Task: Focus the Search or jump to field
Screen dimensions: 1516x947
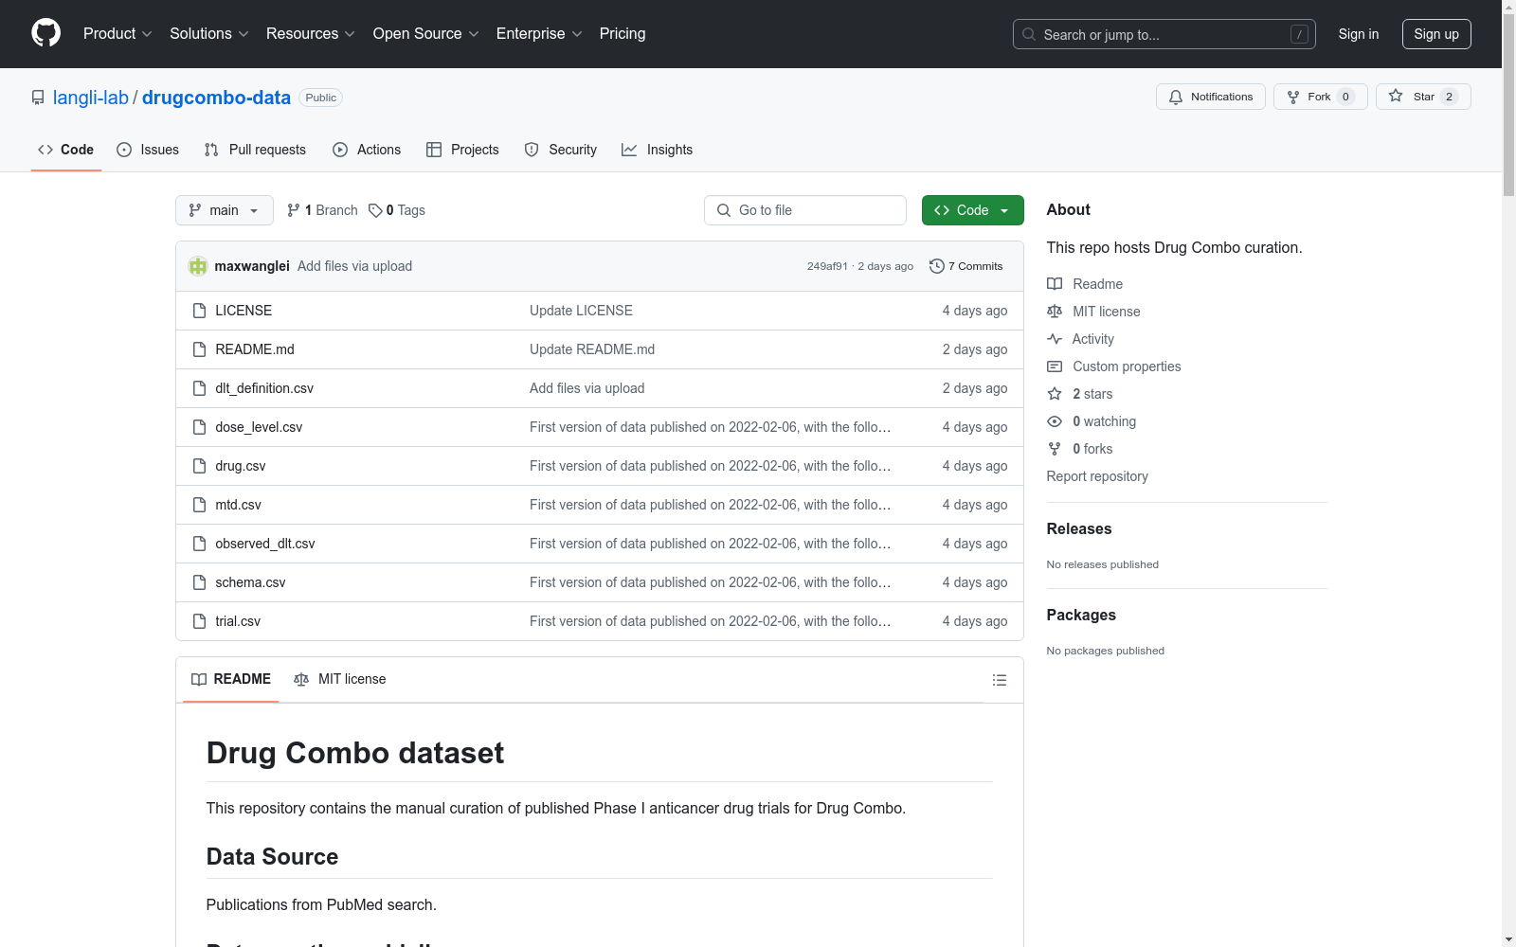Action: [1164, 34]
